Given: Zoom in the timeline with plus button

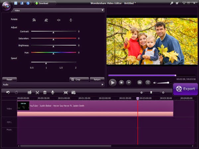Looking at the screenshot, I should (x=163, y=93).
